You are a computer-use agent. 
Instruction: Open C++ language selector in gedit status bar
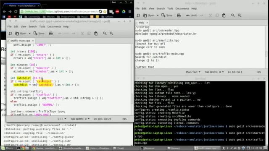[x=62, y=119]
